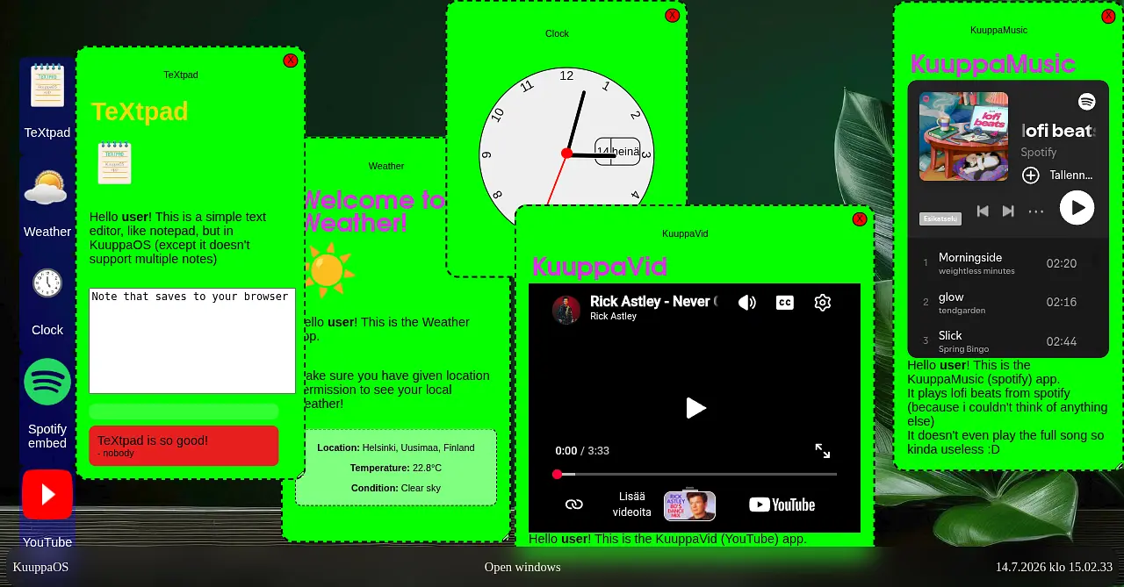Click the analog clock face
The height and width of the screenshot is (587, 1124).
(566, 154)
